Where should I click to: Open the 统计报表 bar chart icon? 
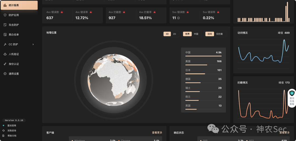click(x=5, y=5)
